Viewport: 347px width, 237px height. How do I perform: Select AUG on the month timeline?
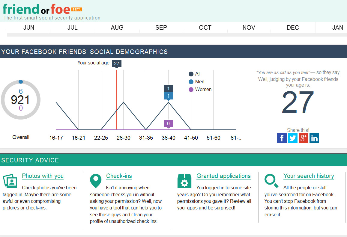[117, 28]
